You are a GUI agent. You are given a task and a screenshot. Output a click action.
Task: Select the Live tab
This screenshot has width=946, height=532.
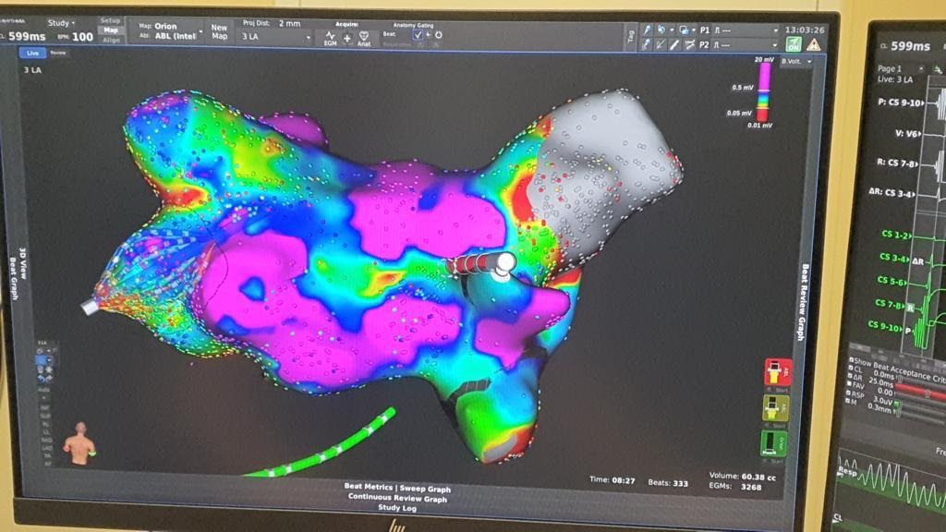point(32,53)
